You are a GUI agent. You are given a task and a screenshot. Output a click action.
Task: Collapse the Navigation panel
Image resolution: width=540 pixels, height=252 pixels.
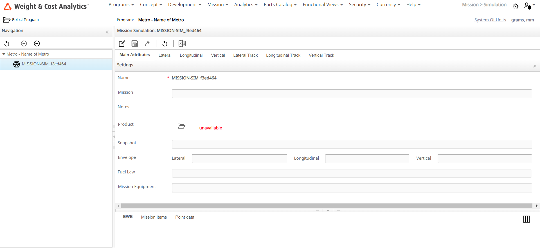(107, 32)
